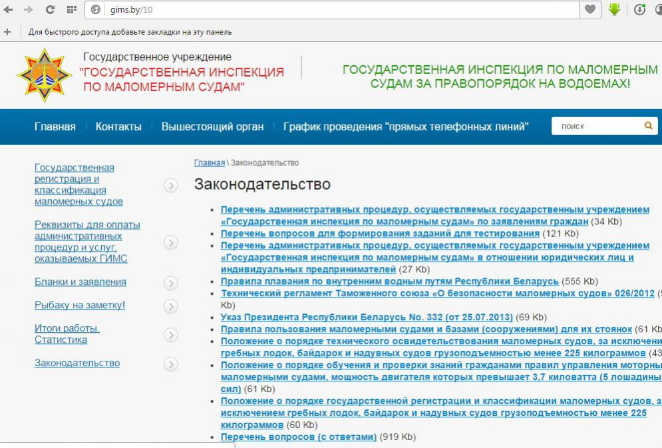Open the Вышестоящий орган menu item

[212, 126]
